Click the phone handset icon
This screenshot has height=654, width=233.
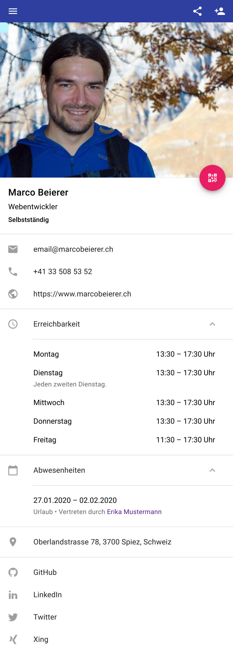[13, 272]
